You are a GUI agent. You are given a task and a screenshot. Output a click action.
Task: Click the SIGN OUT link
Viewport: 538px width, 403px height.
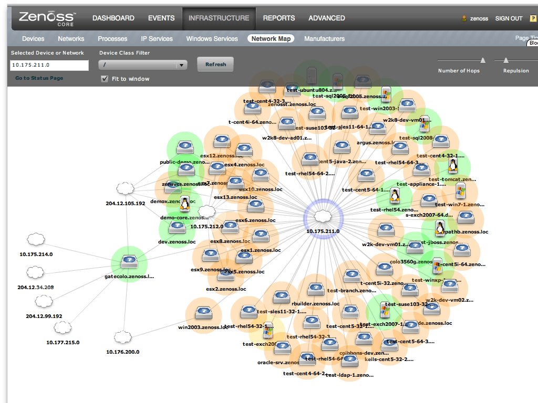509,18
